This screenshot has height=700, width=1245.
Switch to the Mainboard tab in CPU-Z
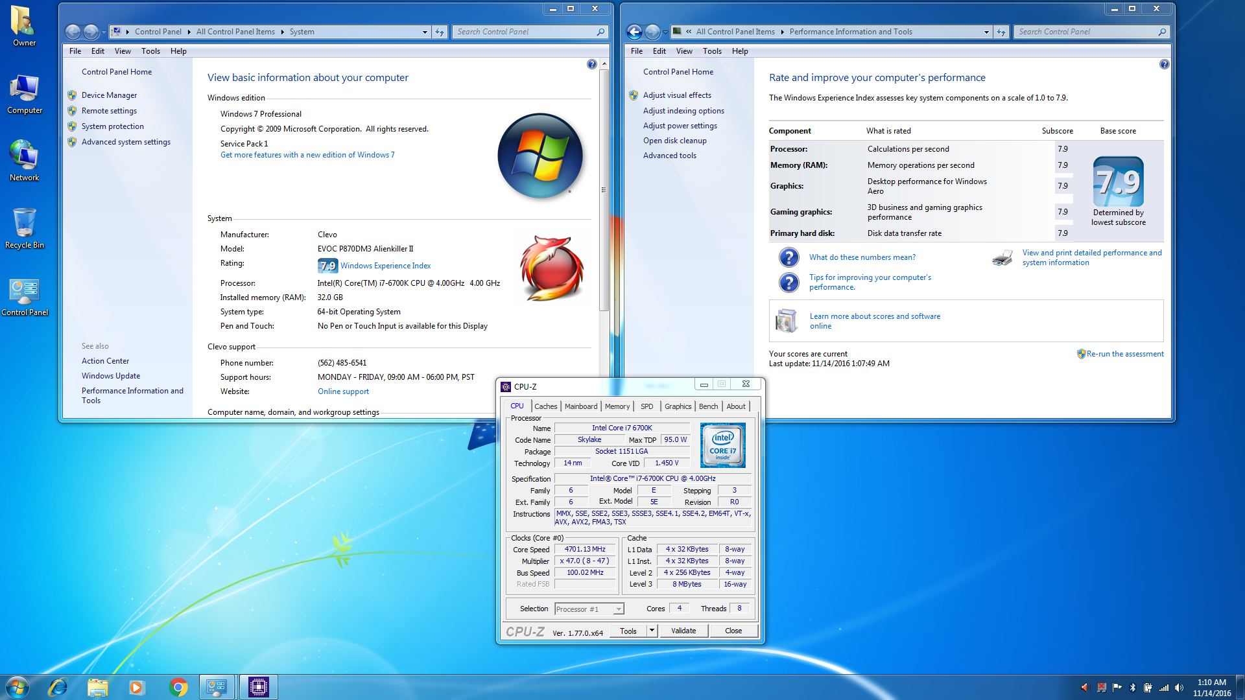(581, 406)
